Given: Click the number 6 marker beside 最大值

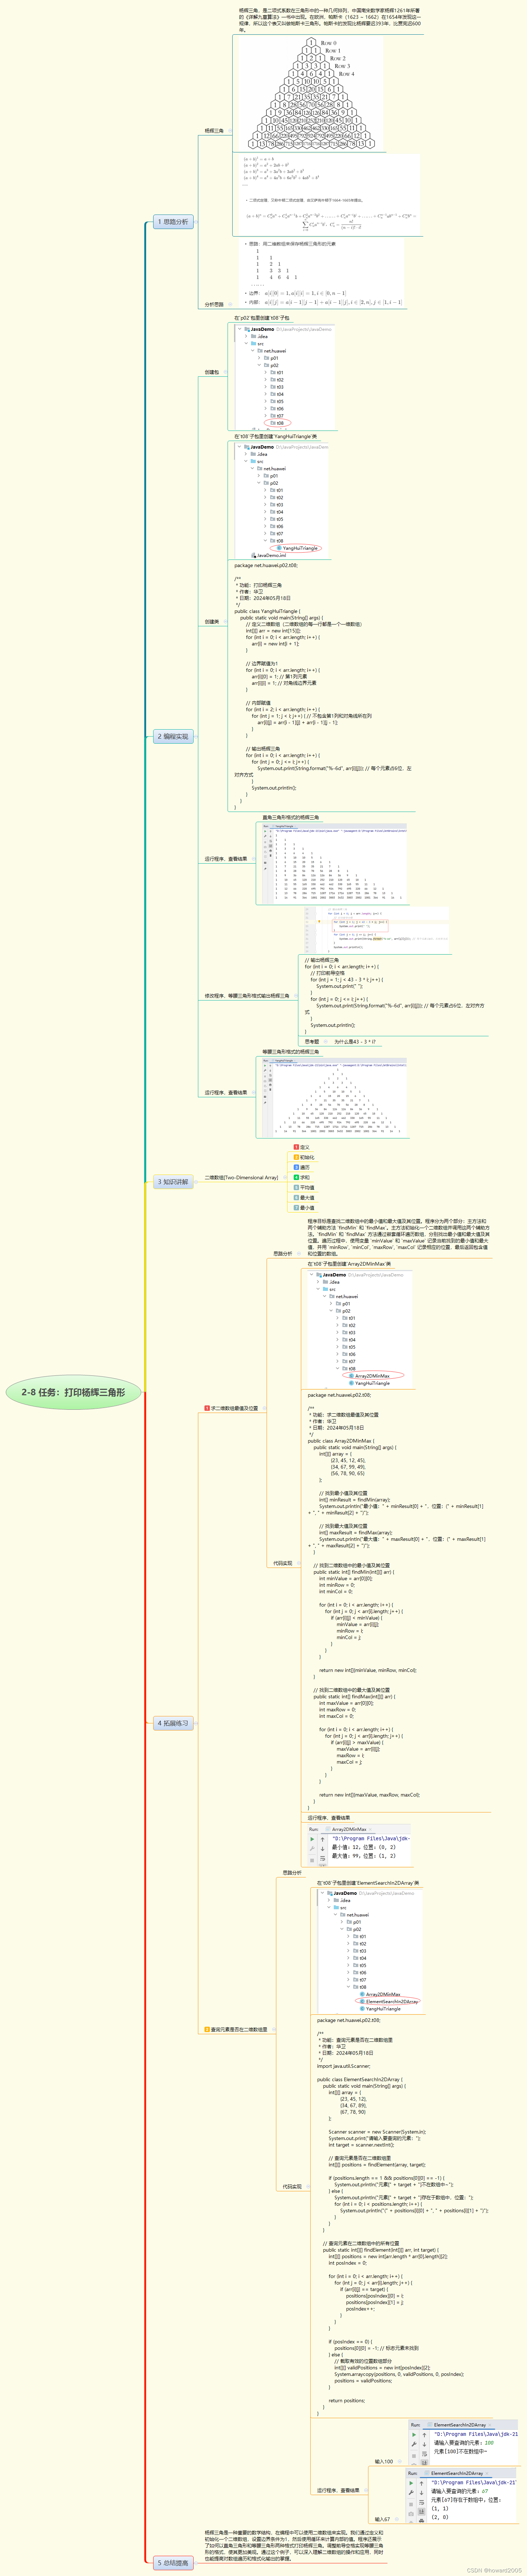Looking at the screenshot, I should (296, 1198).
